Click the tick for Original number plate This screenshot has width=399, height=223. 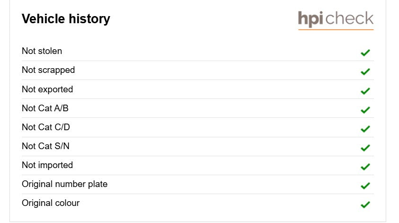click(365, 186)
